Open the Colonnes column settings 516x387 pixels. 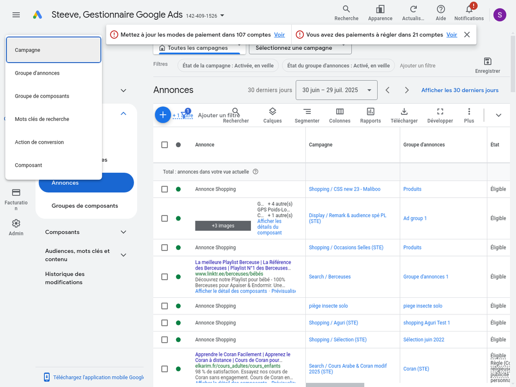(340, 115)
